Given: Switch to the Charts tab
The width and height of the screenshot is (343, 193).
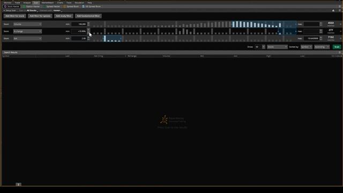Looking at the screenshot, I should tap(60, 3).
